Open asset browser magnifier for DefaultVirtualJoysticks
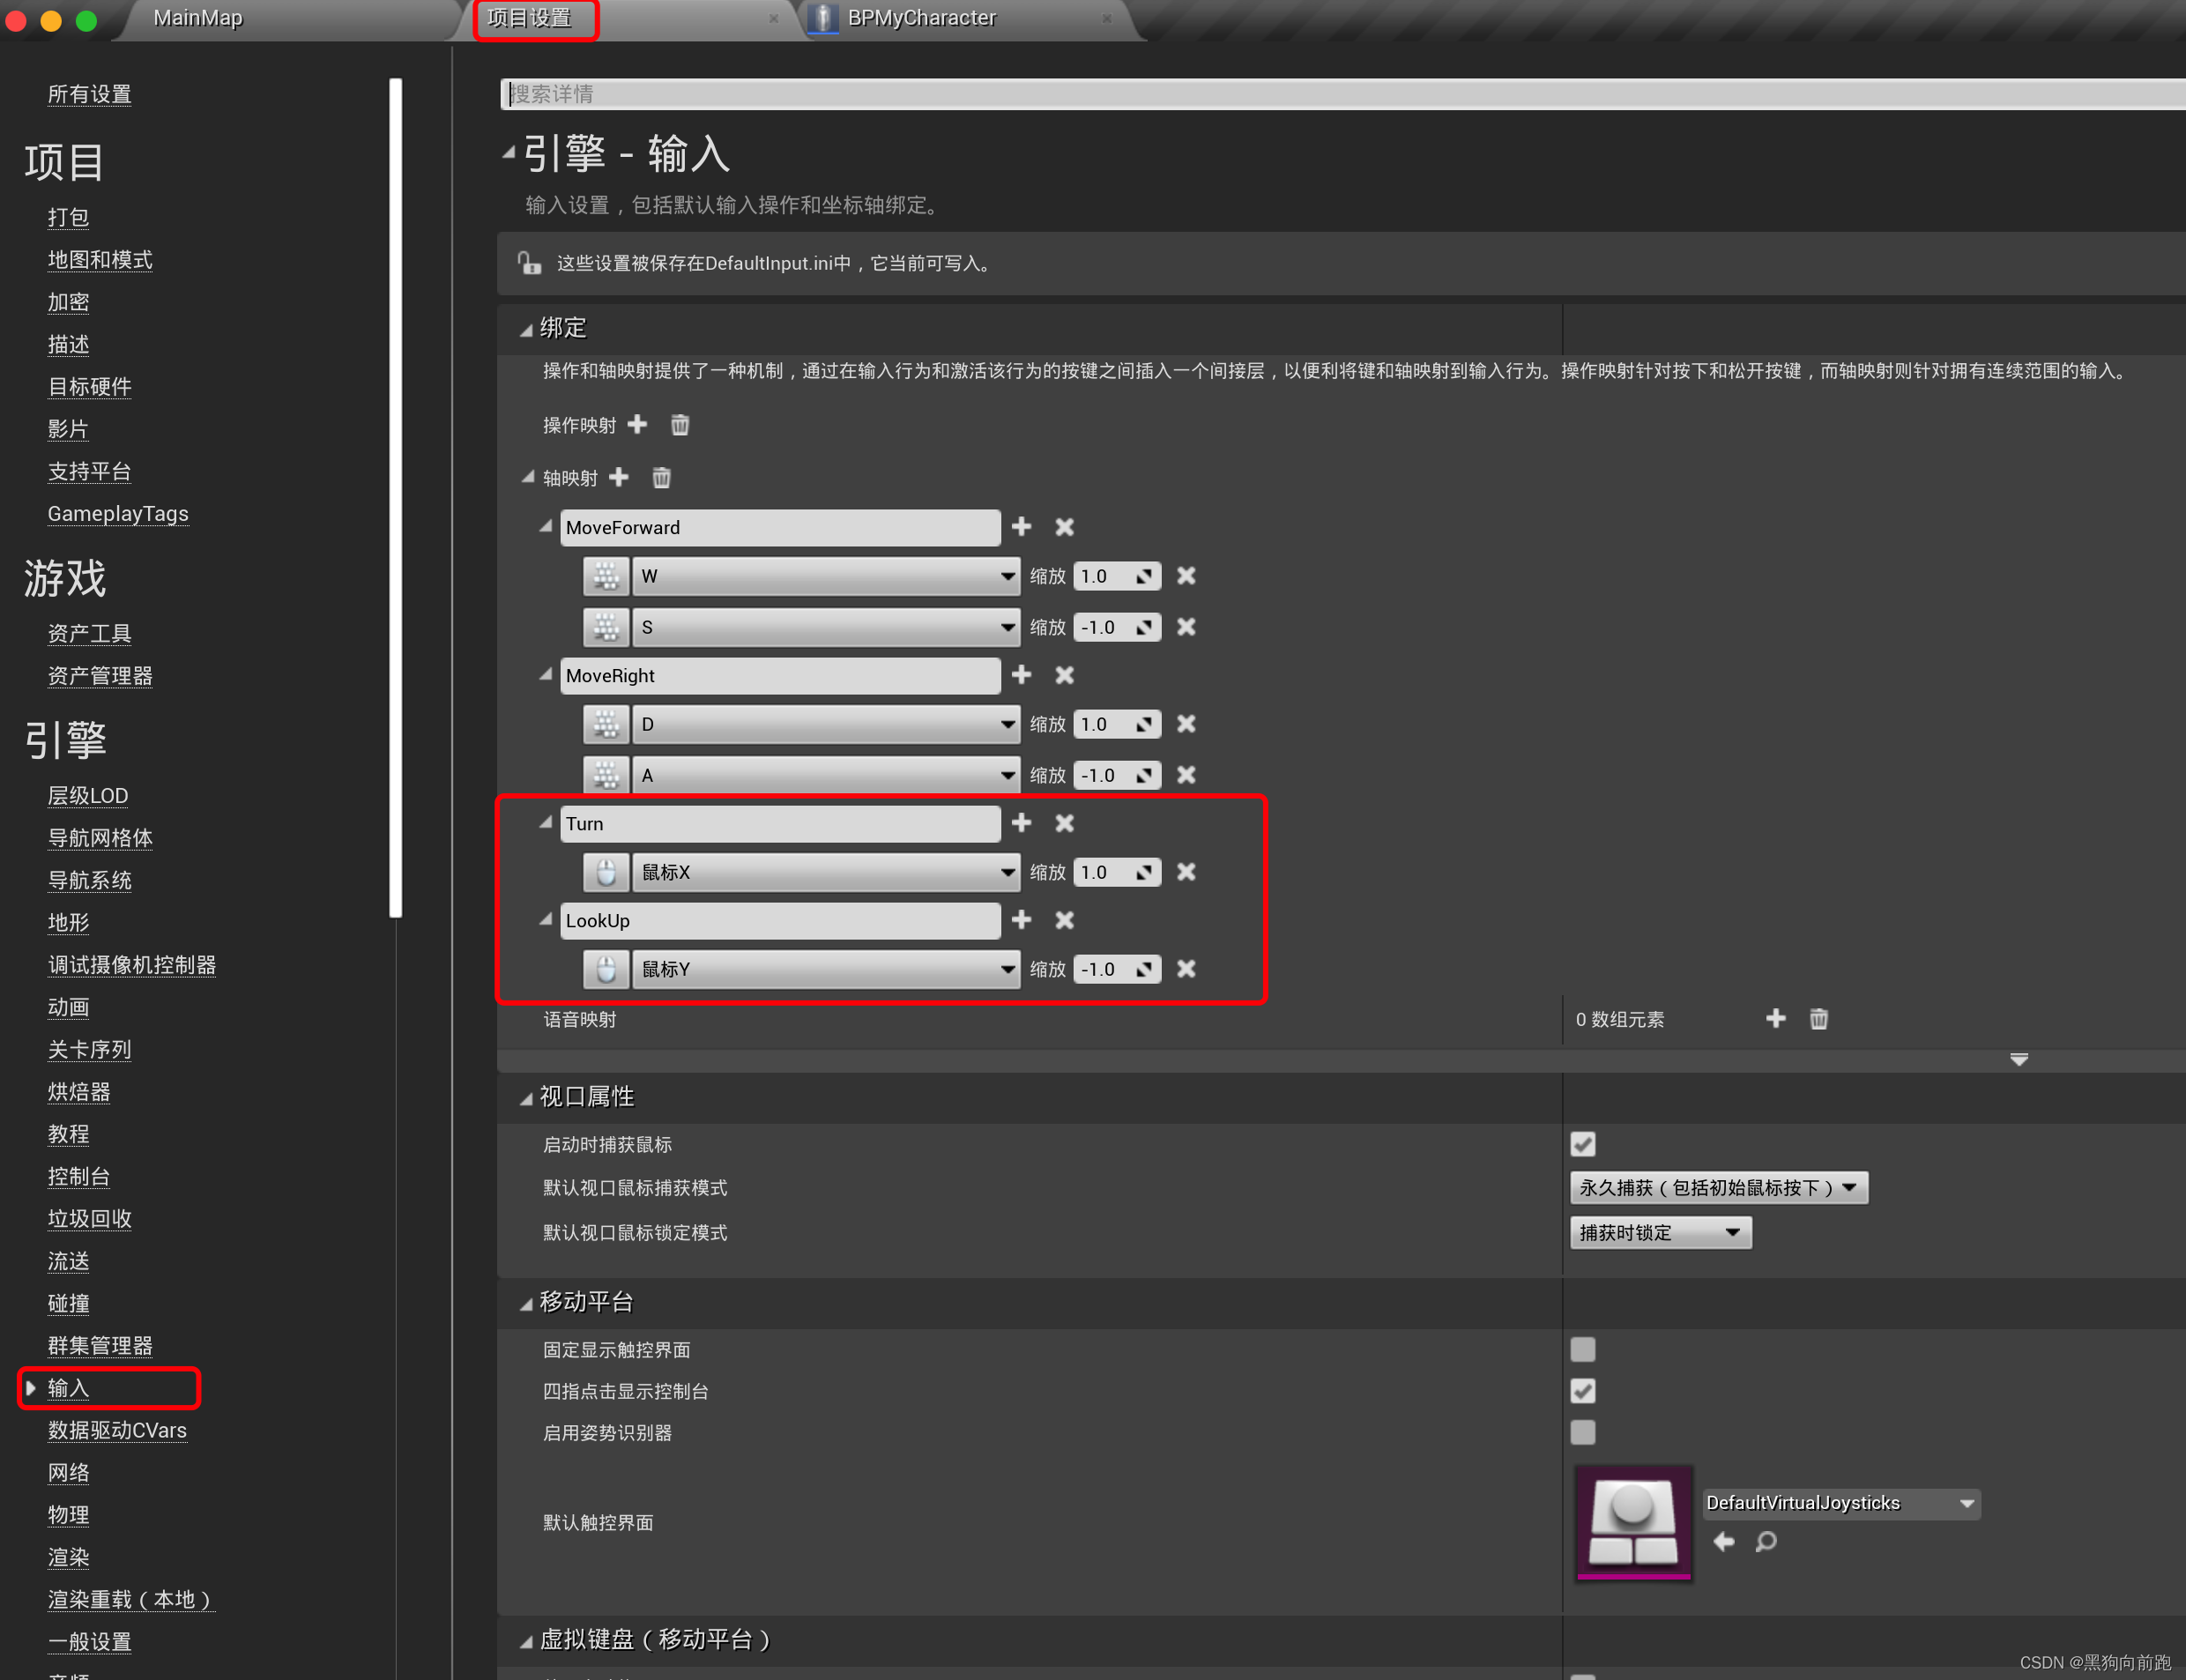 click(1766, 1542)
